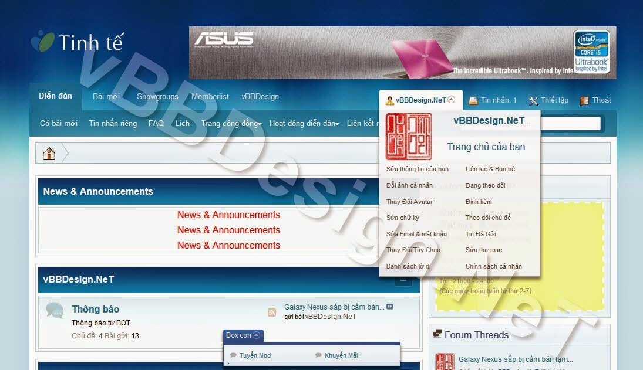Open the FAQ link
This screenshot has height=370, width=643.
click(x=156, y=123)
